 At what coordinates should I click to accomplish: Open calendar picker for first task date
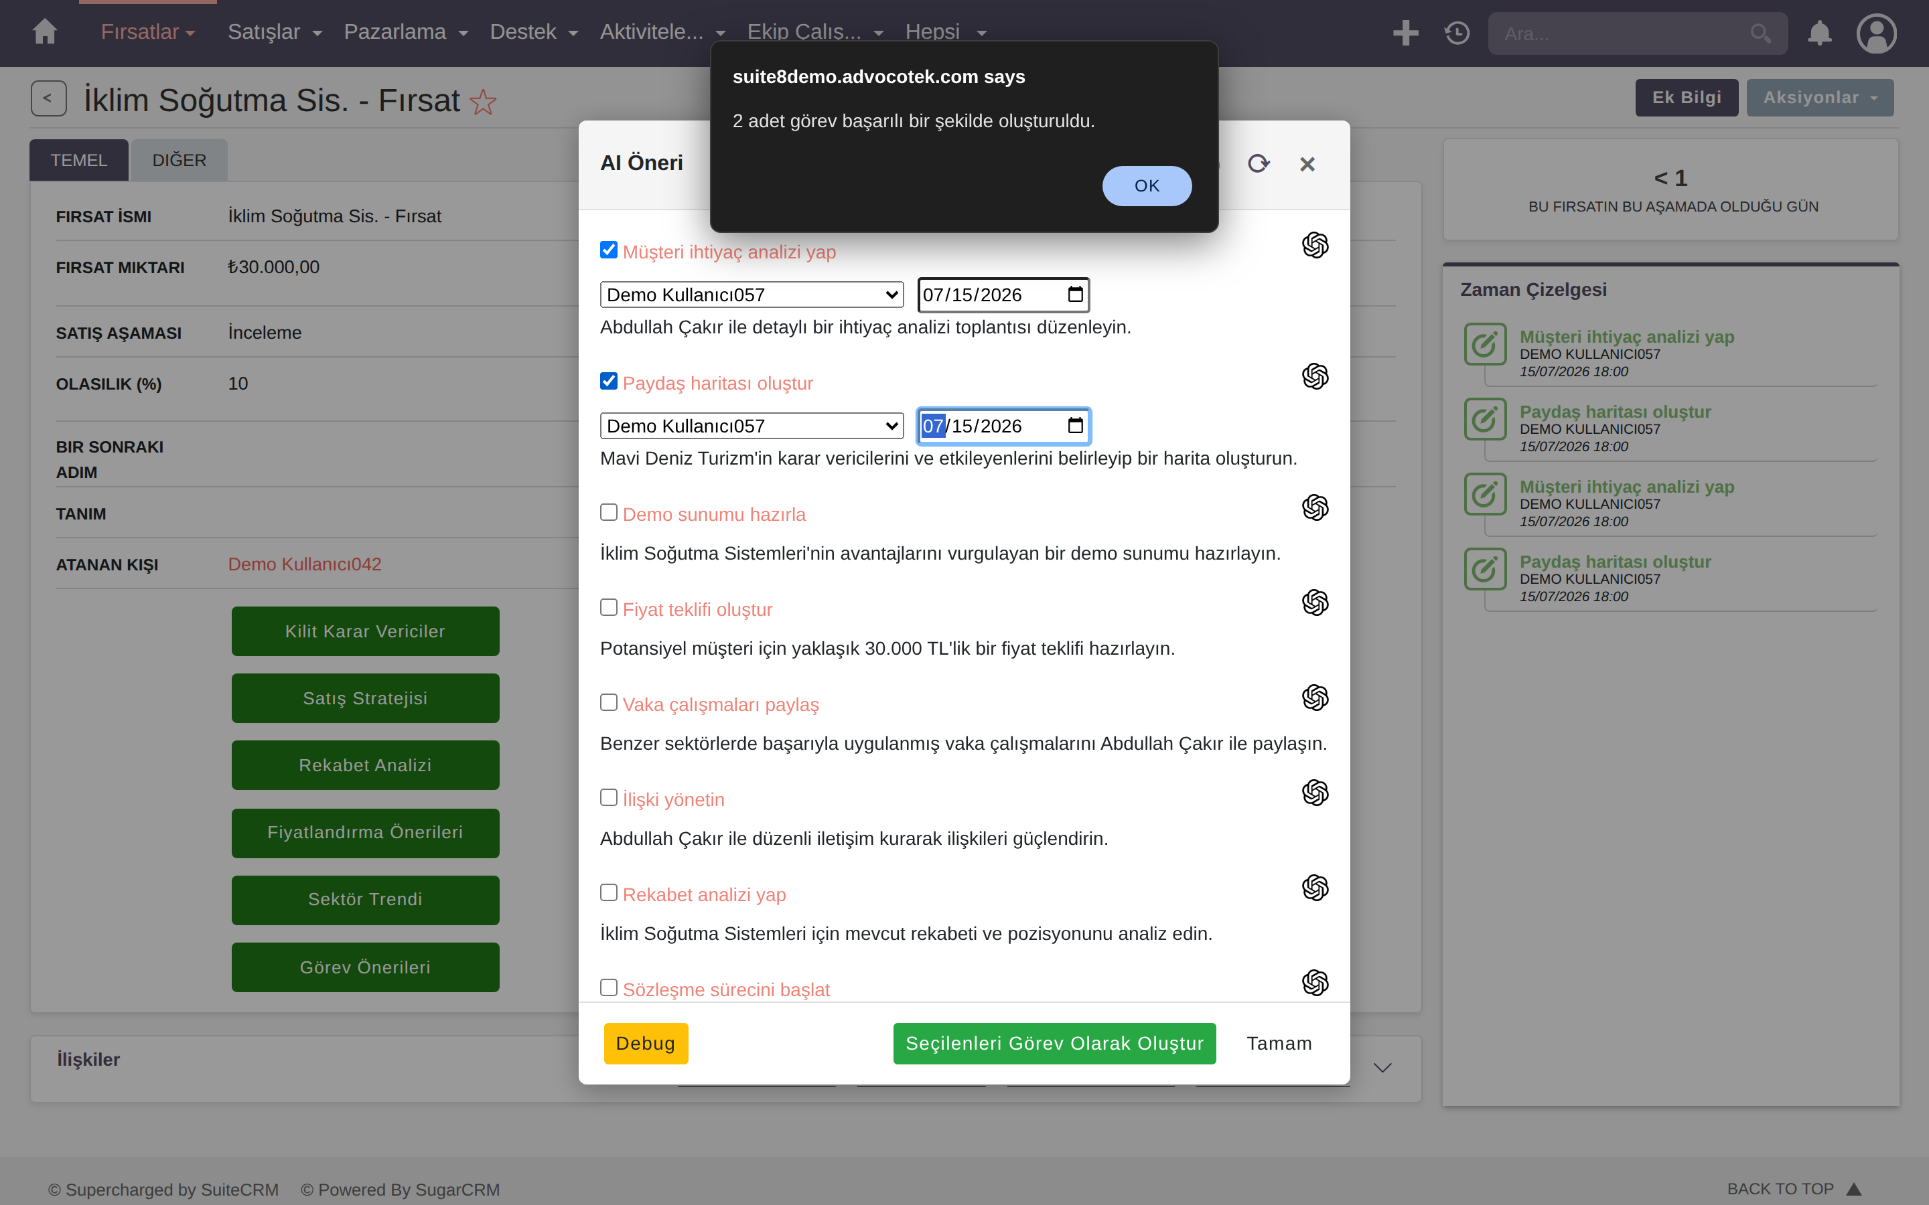(1075, 294)
